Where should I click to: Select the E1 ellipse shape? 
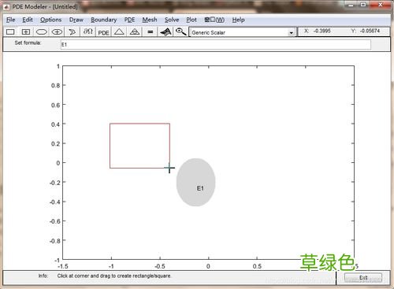(x=195, y=182)
